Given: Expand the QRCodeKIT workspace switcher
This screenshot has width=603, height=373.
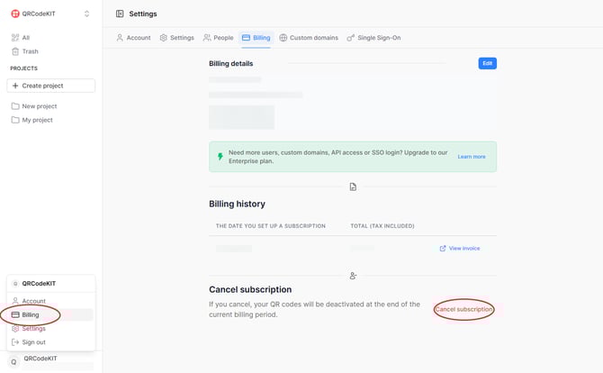Looking at the screenshot, I should point(86,14).
